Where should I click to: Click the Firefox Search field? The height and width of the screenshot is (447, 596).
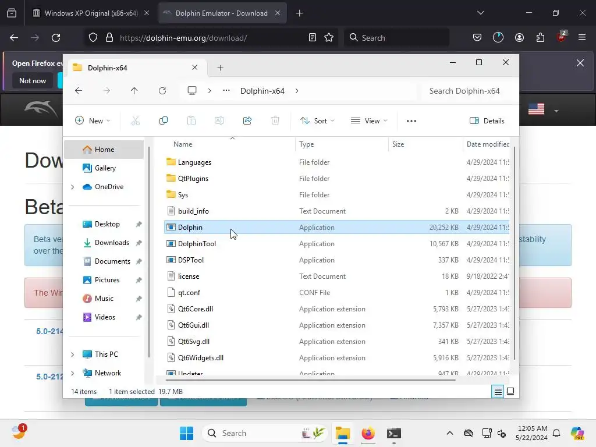tap(396, 38)
